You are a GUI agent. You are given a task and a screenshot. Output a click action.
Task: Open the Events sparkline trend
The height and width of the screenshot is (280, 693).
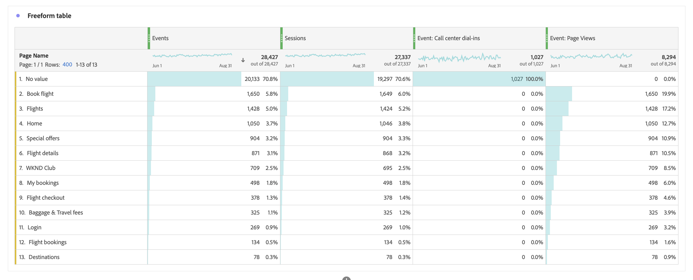click(192, 55)
